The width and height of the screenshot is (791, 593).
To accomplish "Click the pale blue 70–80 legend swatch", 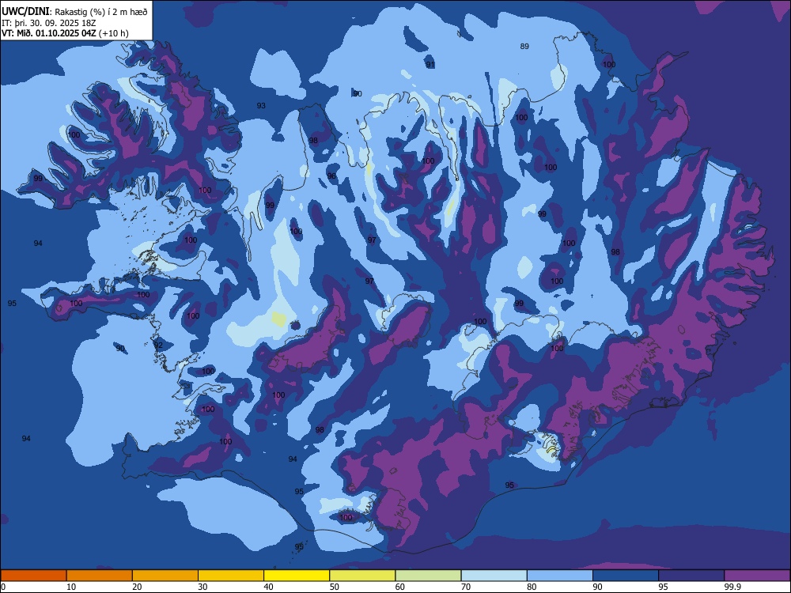I will [494, 576].
